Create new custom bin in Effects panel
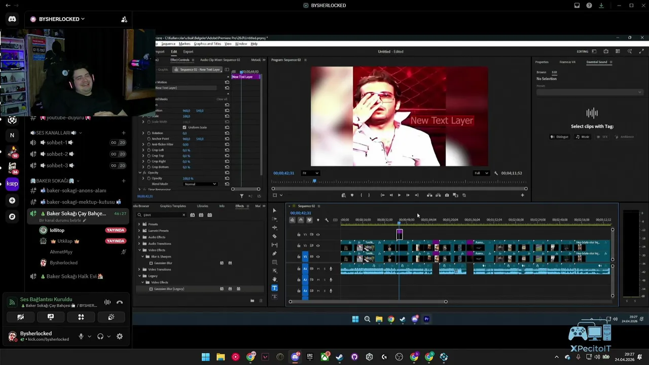 [x=252, y=301]
